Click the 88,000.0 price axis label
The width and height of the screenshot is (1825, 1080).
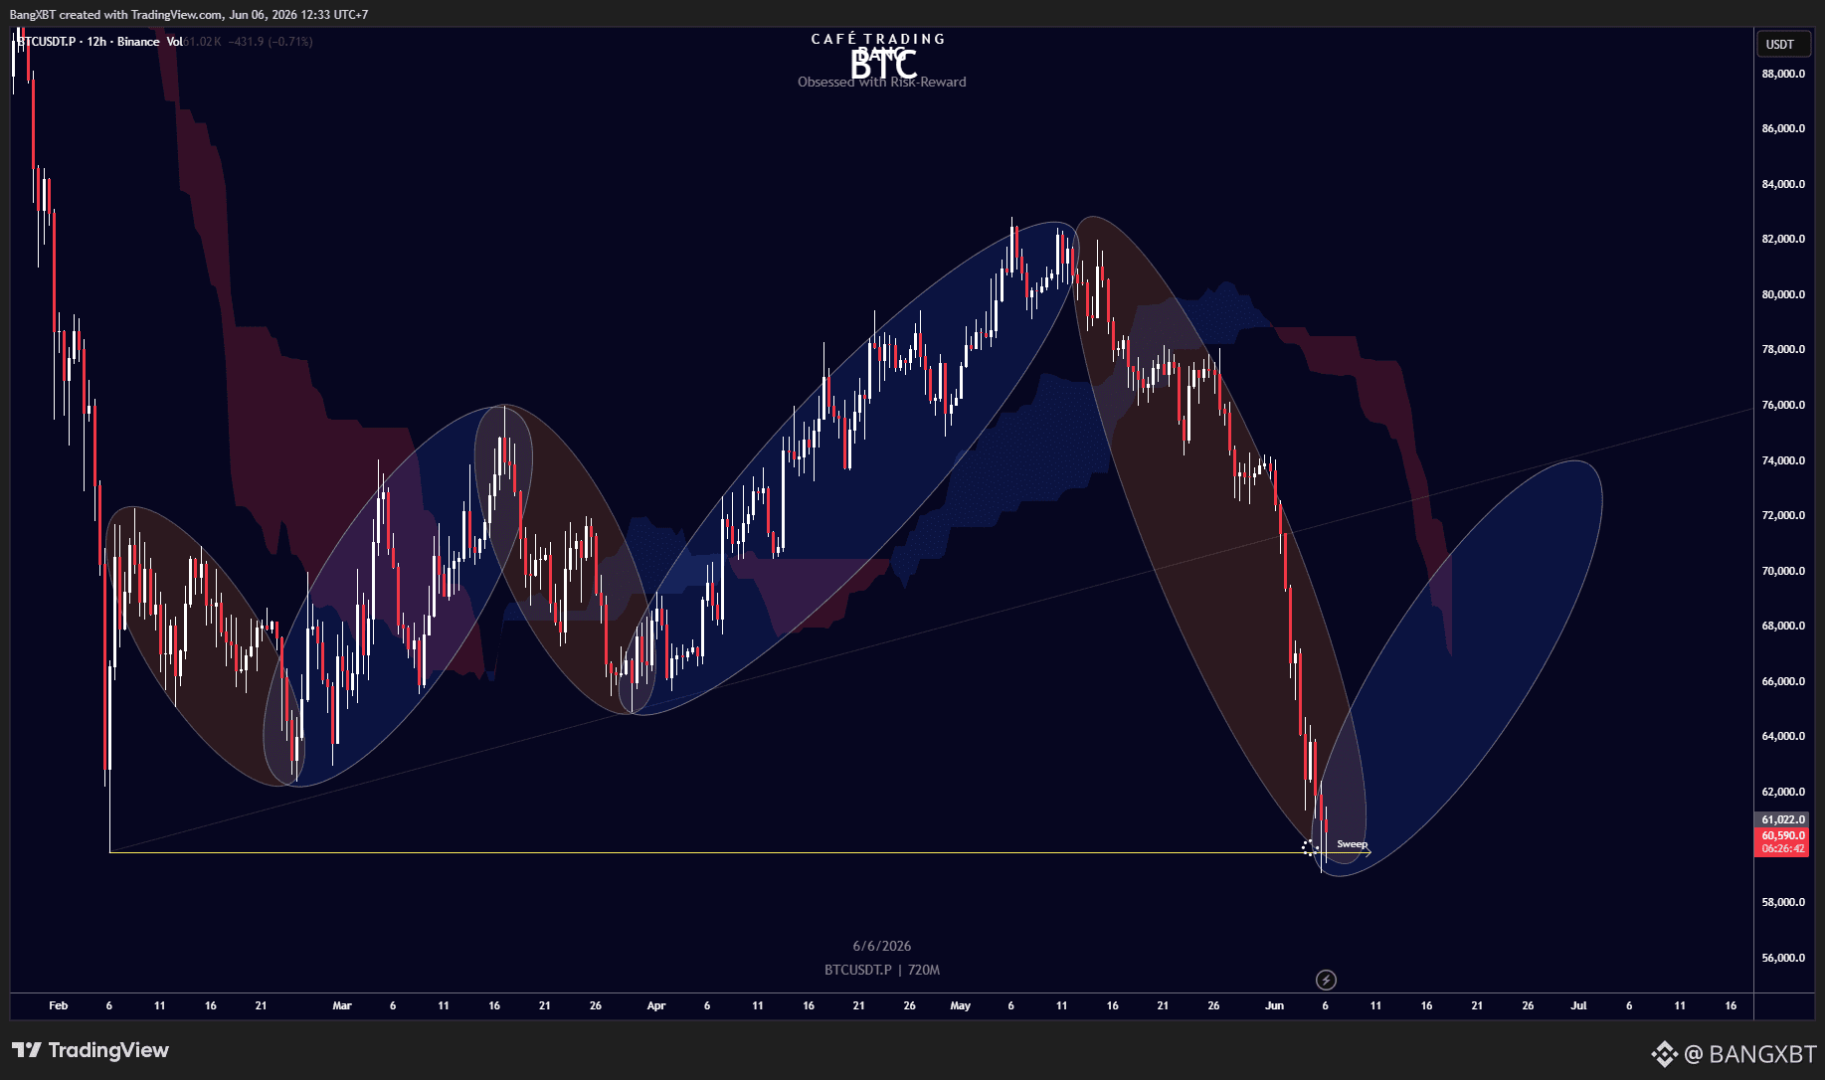pyautogui.click(x=1783, y=74)
